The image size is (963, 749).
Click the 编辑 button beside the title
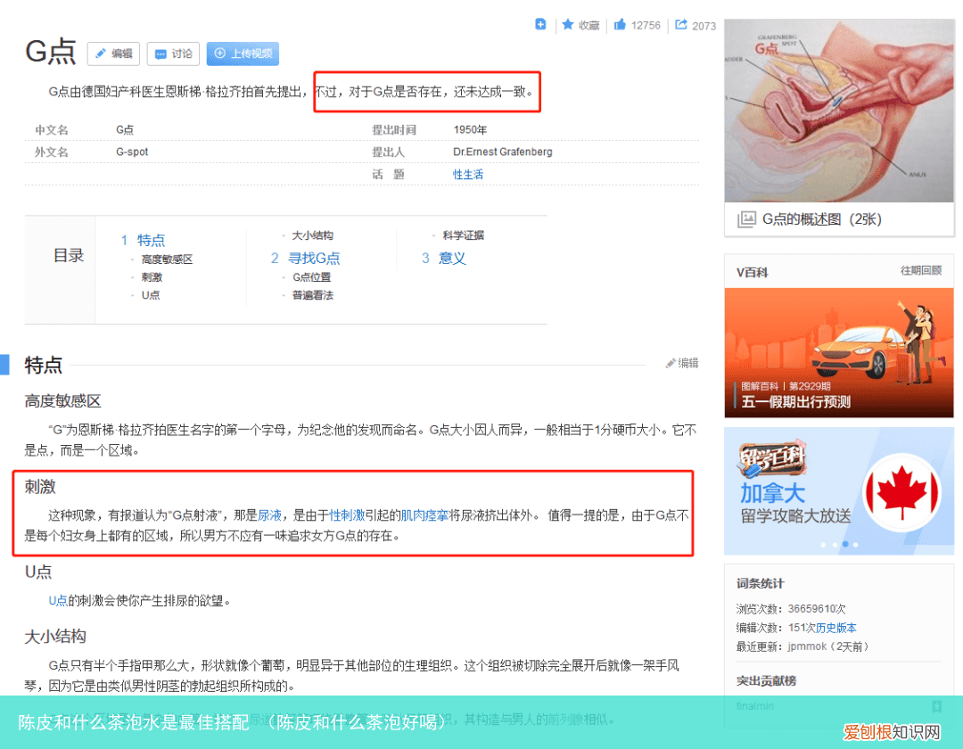[x=113, y=53]
